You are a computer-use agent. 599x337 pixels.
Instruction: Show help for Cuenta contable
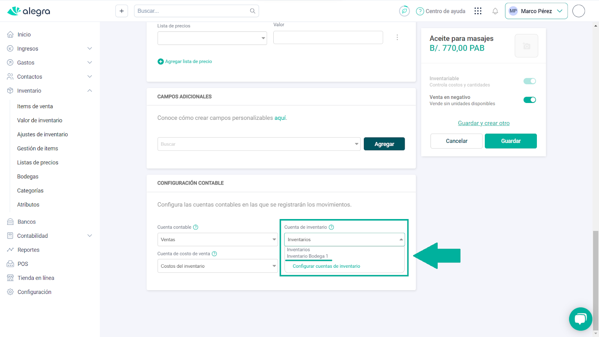coord(195,227)
